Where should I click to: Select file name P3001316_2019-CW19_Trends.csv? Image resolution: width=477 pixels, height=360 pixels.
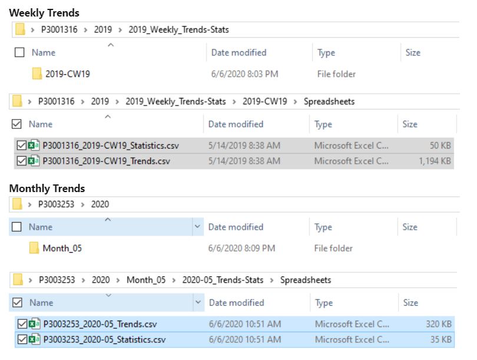(x=106, y=161)
